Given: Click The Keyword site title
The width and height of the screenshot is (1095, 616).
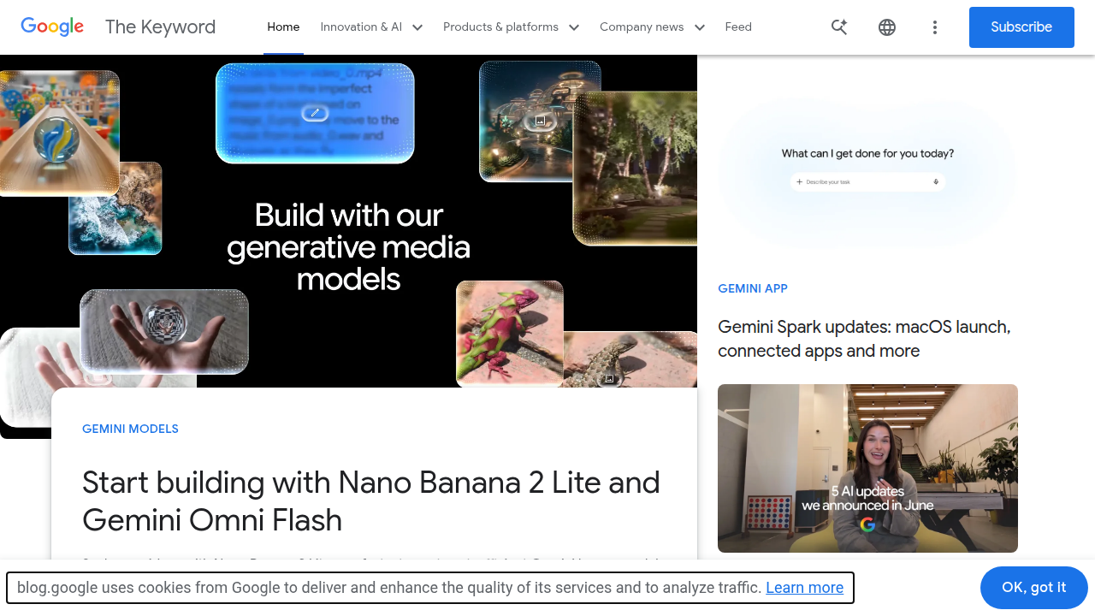Looking at the screenshot, I should (160, 27).
